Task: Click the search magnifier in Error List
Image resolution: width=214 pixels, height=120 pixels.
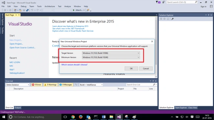Action: [x=154, y=85]
